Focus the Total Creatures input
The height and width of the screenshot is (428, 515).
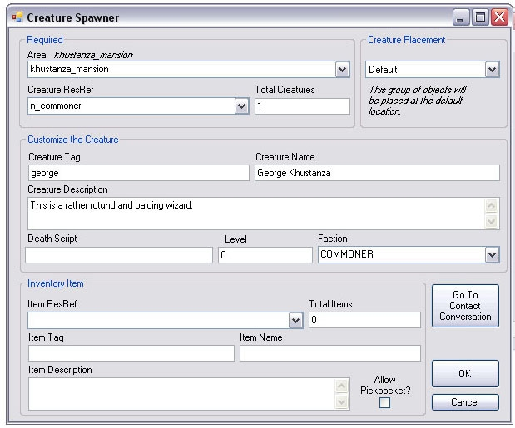pyautogui.click(x=302, y=106)
